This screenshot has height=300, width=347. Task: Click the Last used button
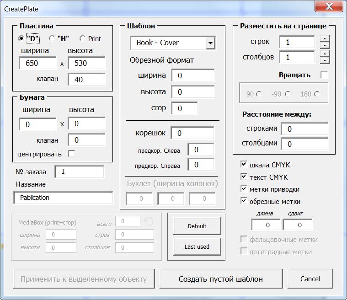pyautogui.click(x=197, y=246)
